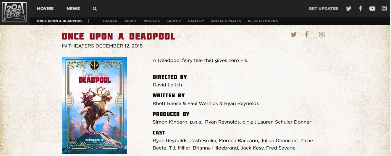The height and width of the screenshot is (156, 391).
Task: Click the producers line with Simon Kinberg
Action: pos(232,122)
